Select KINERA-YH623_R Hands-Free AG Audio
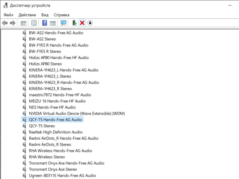Viewport: 239px width, 179px height. click(64, 82)
